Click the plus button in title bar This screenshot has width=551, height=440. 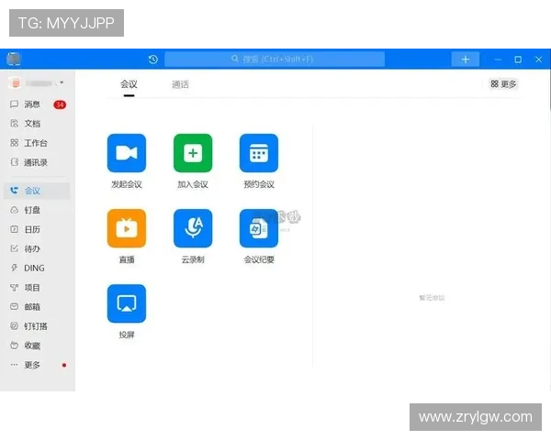coord(466,60)
